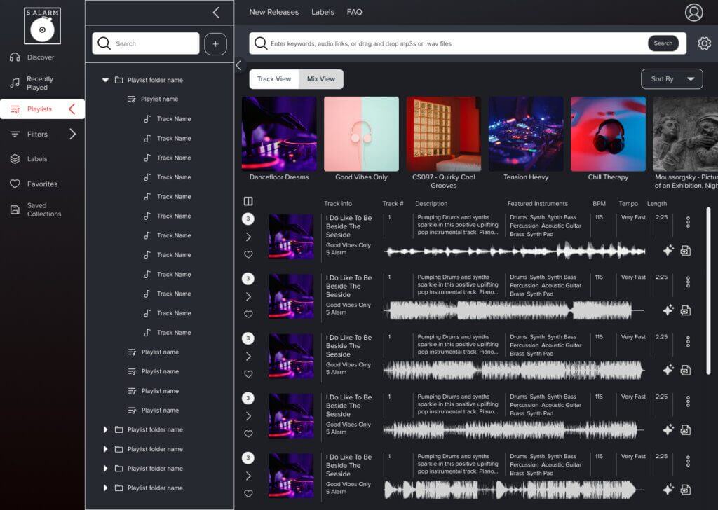Image resolution: width=718 pixels, height=510 pixels.
Task: Click the 5 Alarm logo at top left
Action: 43,26
